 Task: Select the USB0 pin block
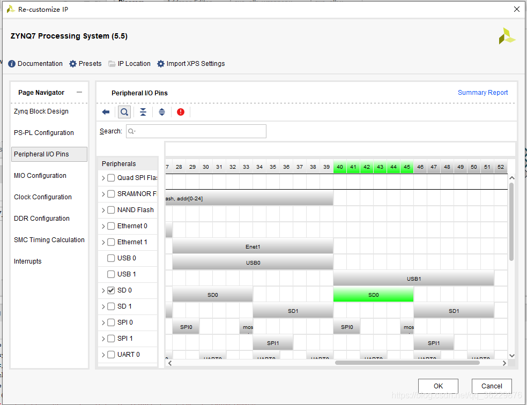[253, 262]
